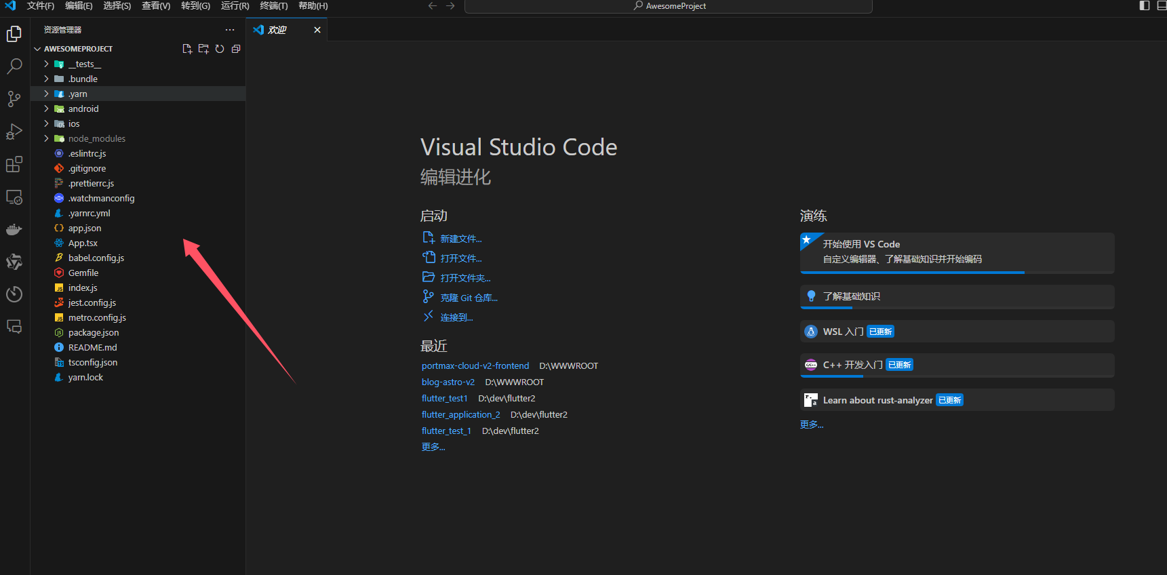Open Learn about rust-analyzer walkthrough
The height and width of the screenshot is (575, 1167).
point(957,400)
